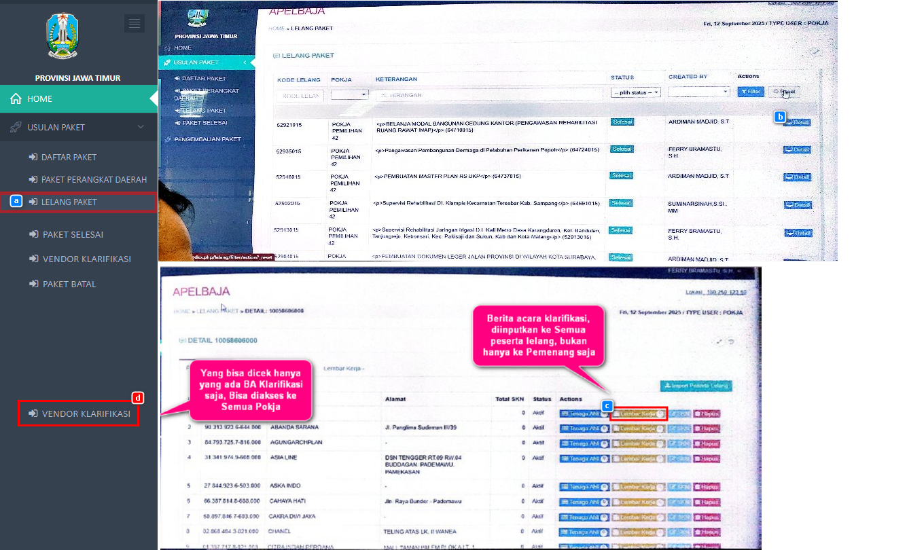Viewport: 907px width, 550px height.
Task: Open PAKET BATAL in the main sidebar
Action: 63,284
